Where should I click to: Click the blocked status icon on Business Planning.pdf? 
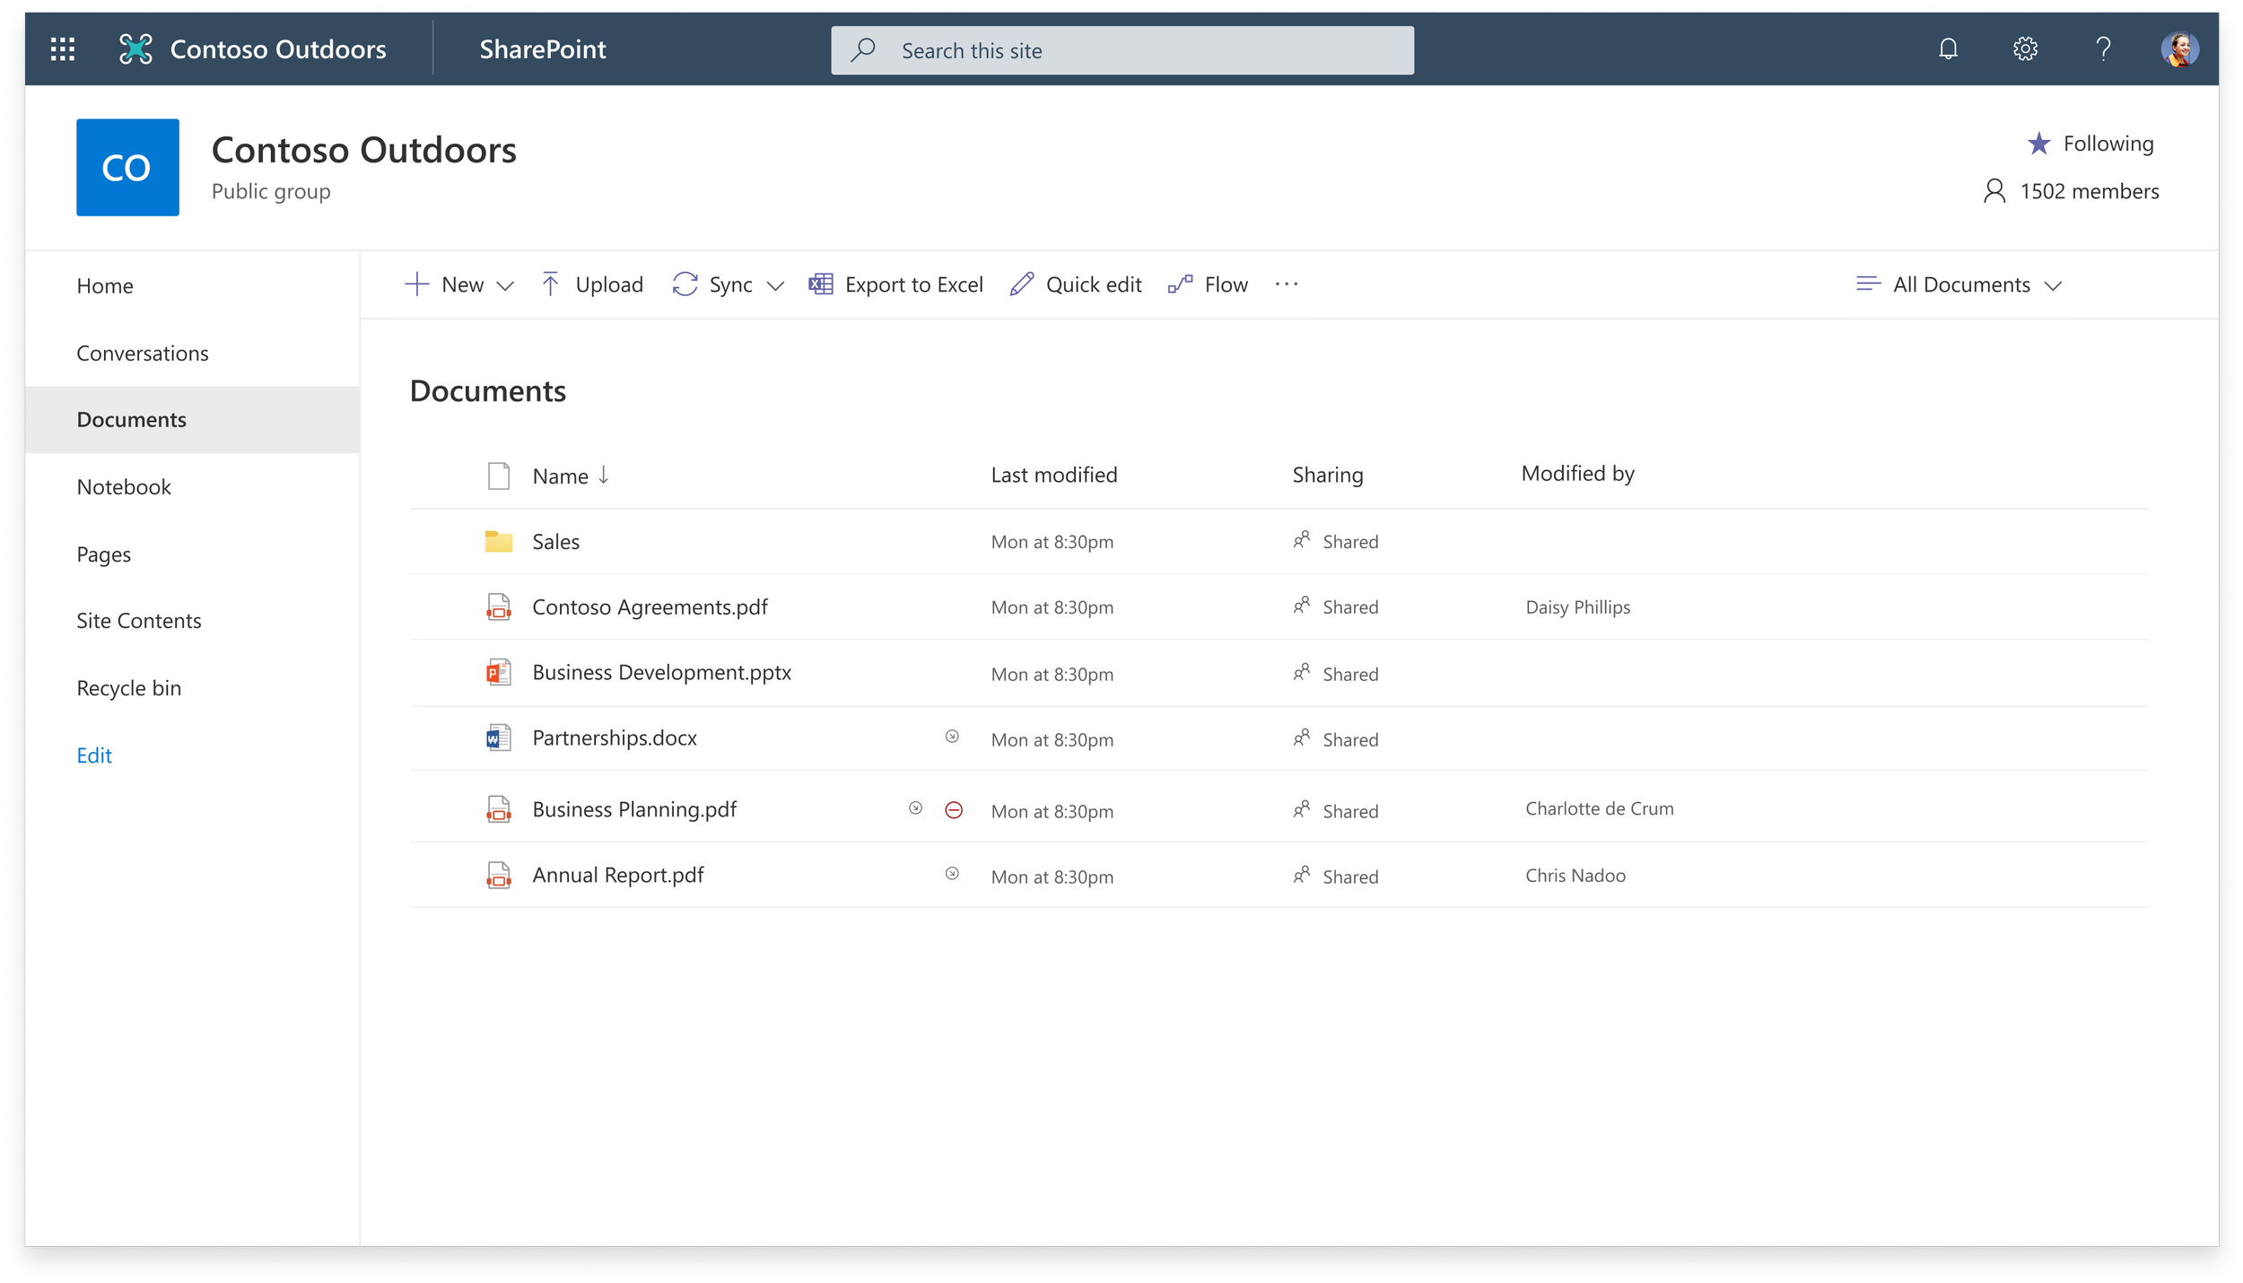[x=955, y=809]
